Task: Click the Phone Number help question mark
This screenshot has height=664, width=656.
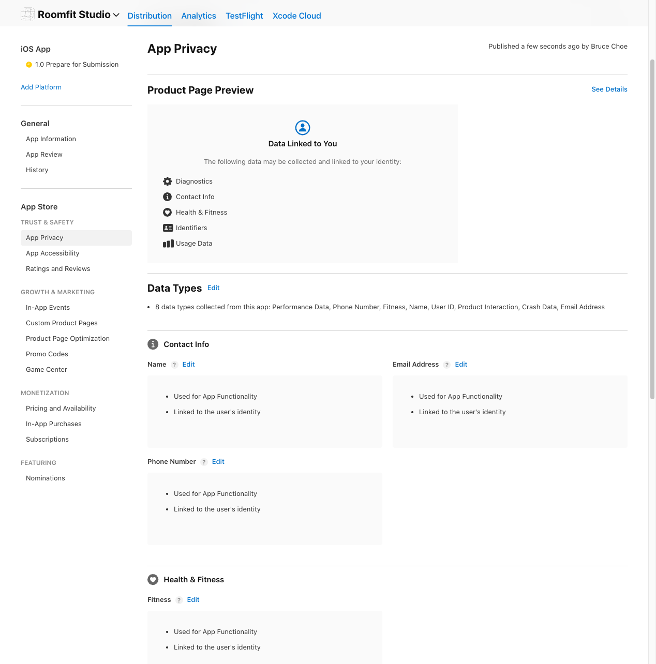Action: [x=204, y=462]
